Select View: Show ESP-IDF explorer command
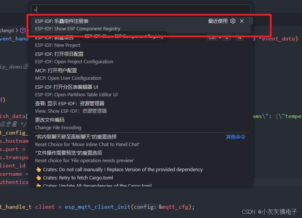The width and height of the screenshot is (302, 218). click(x=141, y=107)
